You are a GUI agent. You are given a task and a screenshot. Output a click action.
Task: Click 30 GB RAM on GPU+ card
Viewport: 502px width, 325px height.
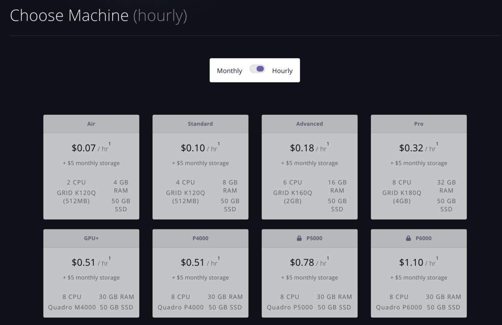coord(116,297)
